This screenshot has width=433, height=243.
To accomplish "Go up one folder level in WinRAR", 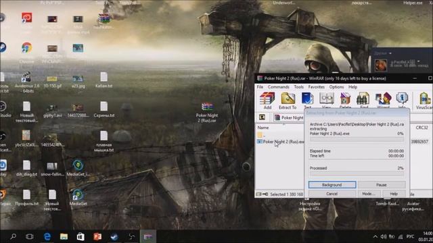I will 262,117.
